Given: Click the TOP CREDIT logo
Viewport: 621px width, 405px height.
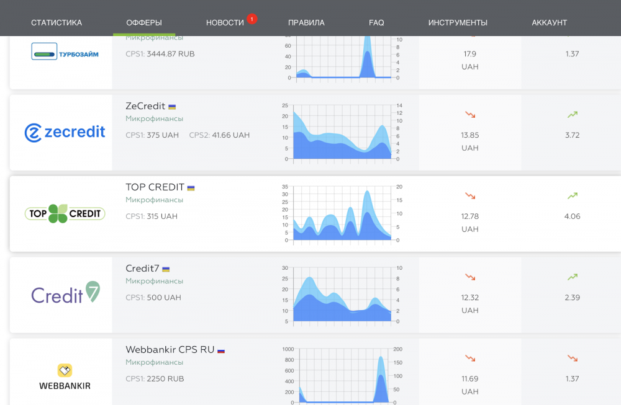Looking at the screenshot, I should (65, 213).
